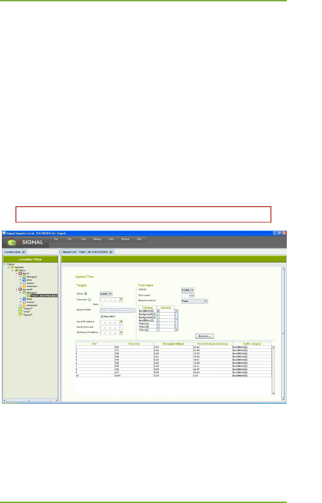Click Managed icon under FirstF
Viewport: 322px width, 503px height.
(x=24, y=277)
